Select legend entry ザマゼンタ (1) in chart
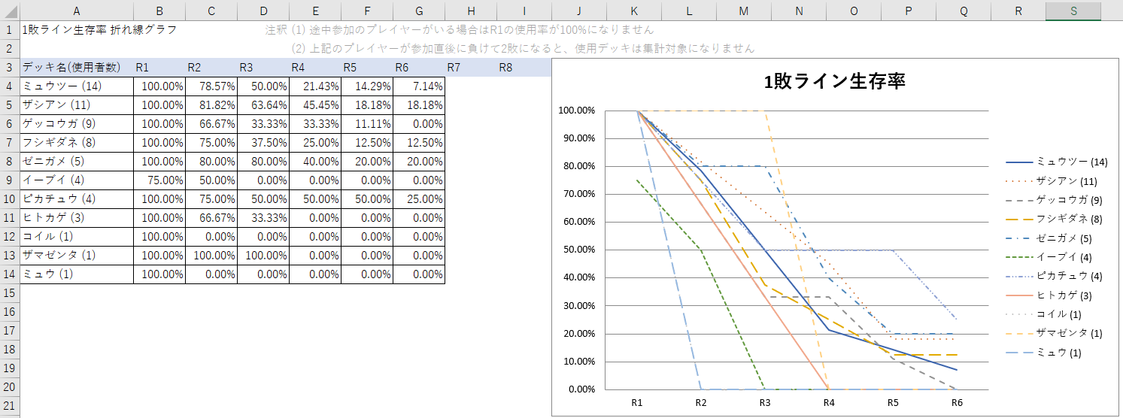 point(1053,333)
